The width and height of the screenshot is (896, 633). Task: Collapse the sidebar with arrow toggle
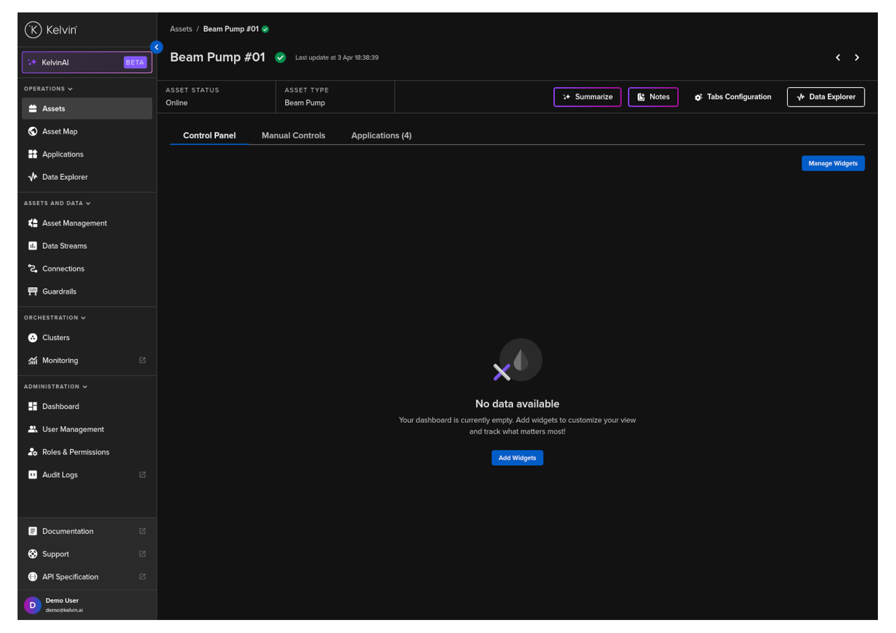tap(157, 47)
